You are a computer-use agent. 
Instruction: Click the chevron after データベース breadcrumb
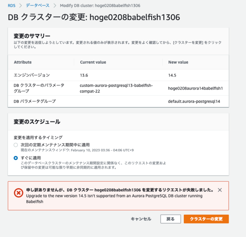(x=55, y=6)
